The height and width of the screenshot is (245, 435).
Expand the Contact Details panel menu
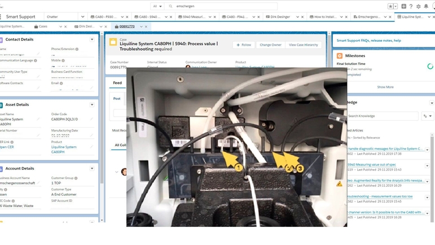(92, 40)
